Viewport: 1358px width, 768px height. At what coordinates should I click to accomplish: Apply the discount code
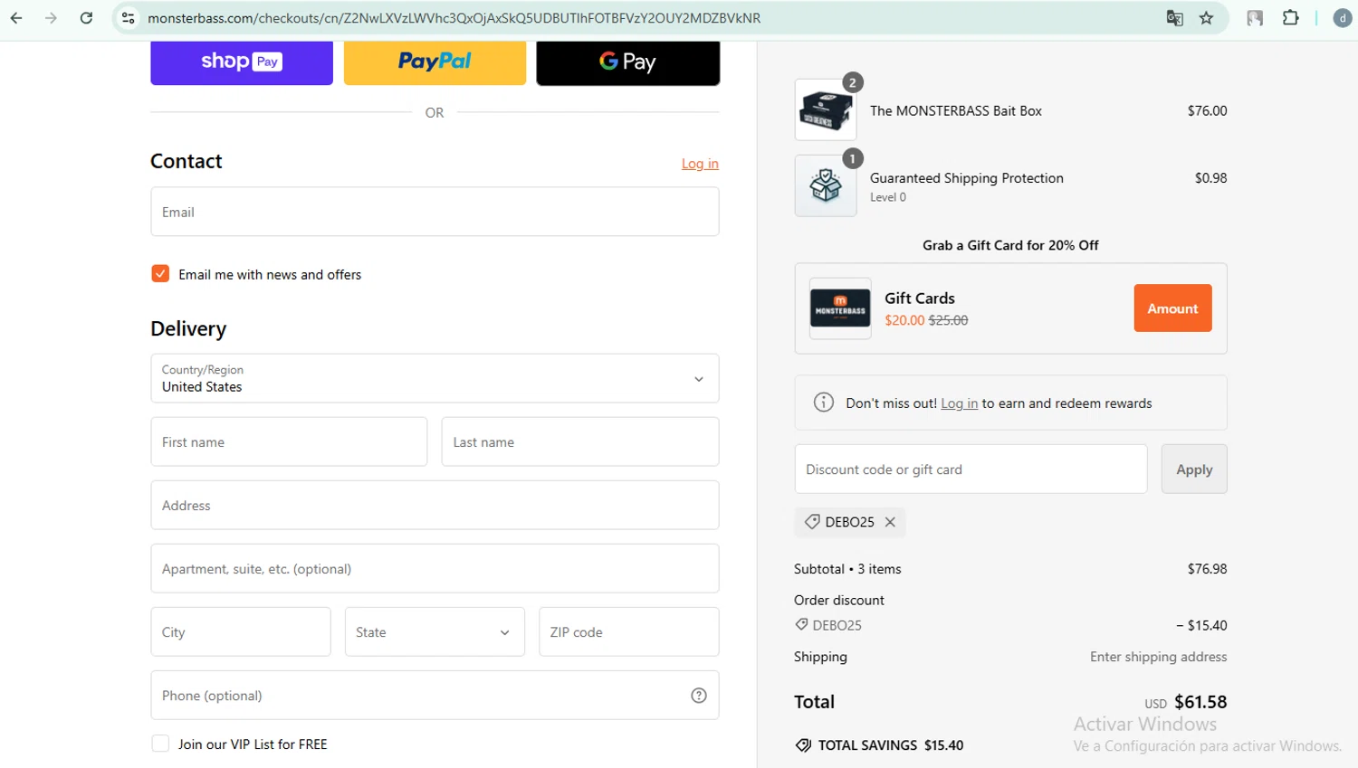(x=1194, y=469)
